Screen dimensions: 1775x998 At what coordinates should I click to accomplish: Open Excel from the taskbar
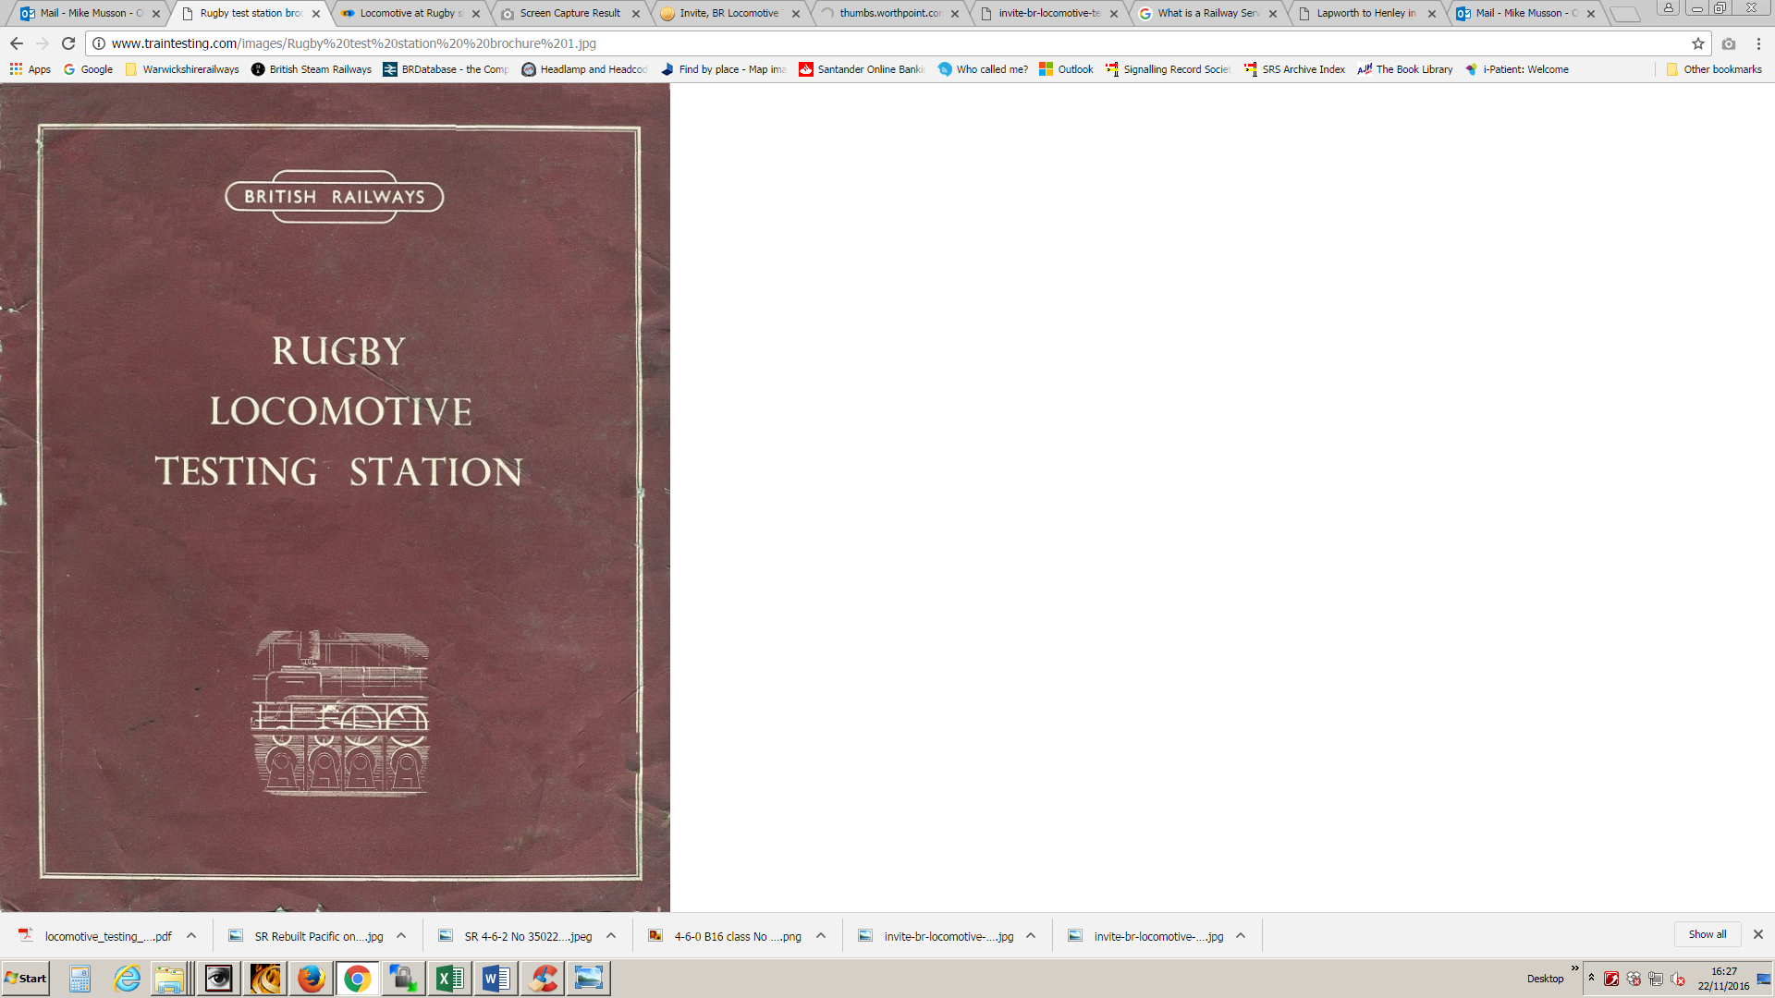point(450,979)
